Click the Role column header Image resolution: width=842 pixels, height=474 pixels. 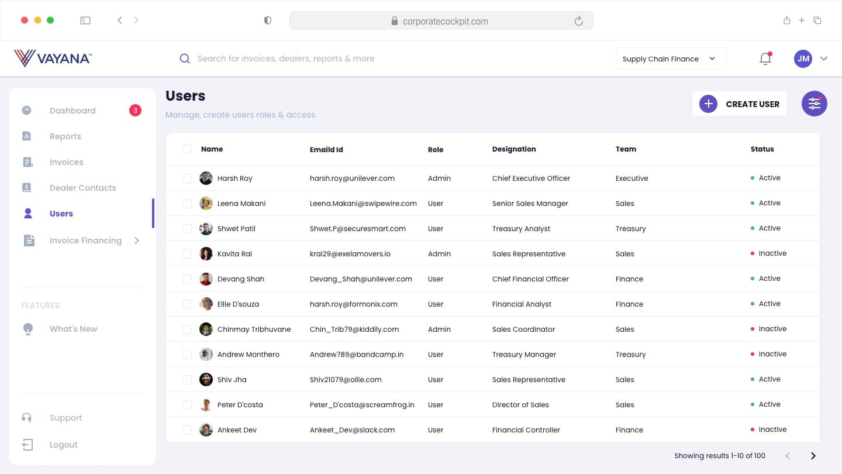point(436,150)
